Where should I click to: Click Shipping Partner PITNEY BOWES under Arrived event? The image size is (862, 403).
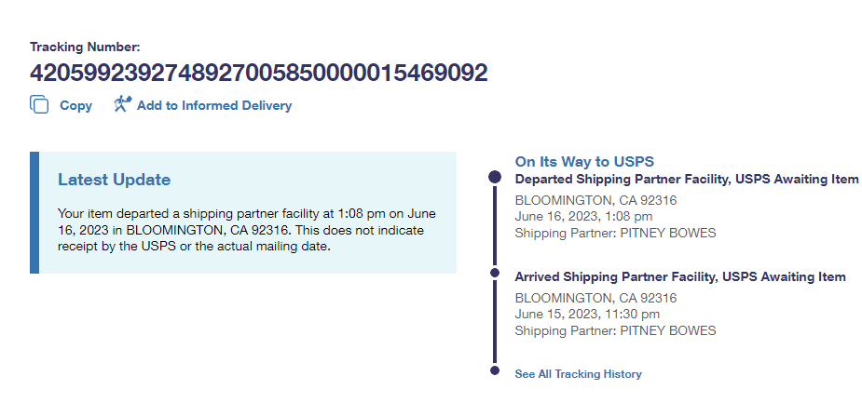615,330
